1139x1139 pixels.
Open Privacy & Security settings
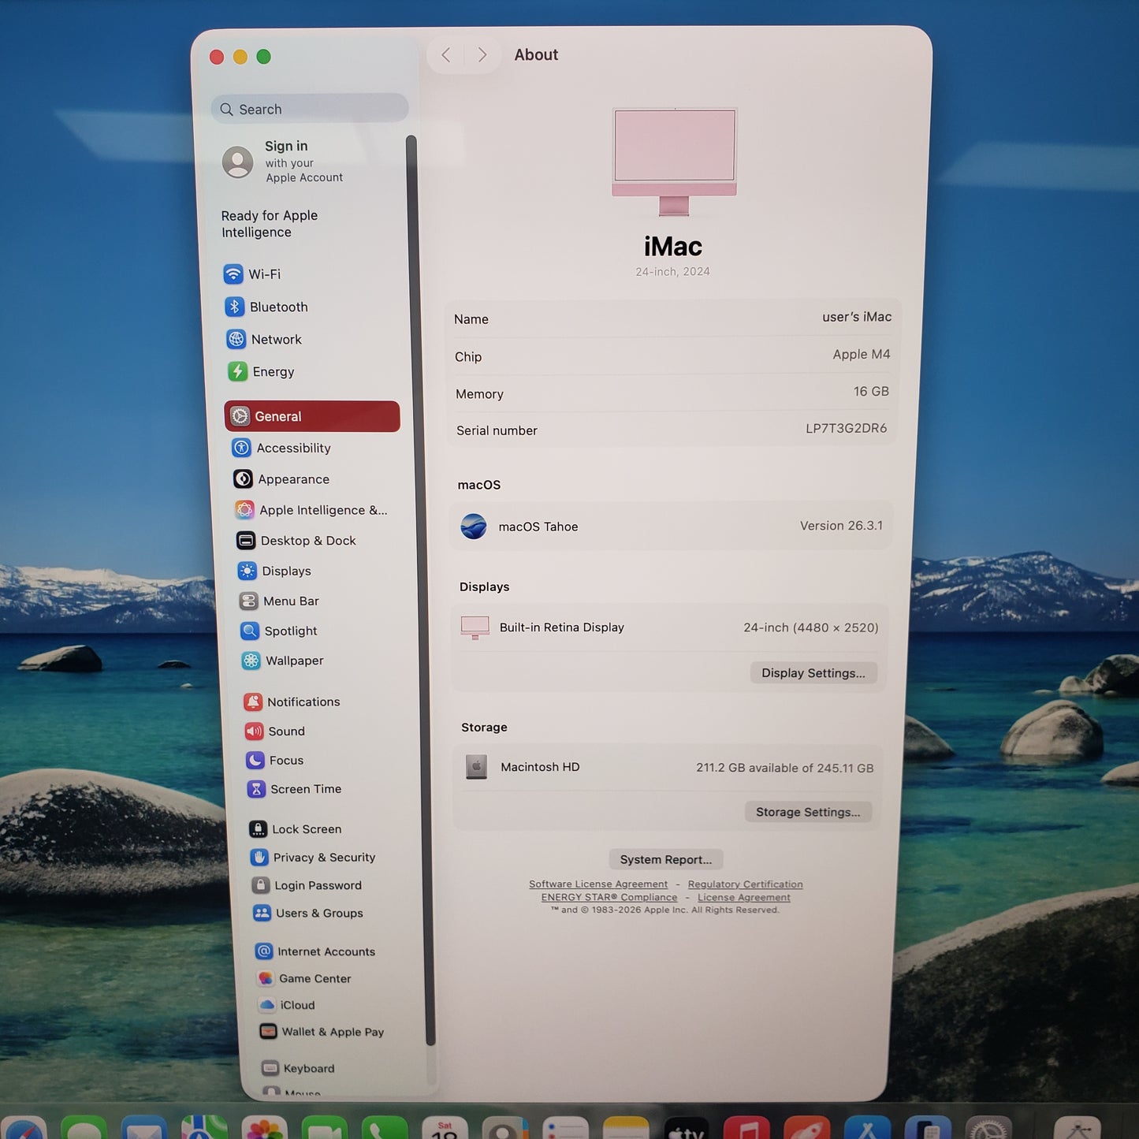click(x=324, y=857)
